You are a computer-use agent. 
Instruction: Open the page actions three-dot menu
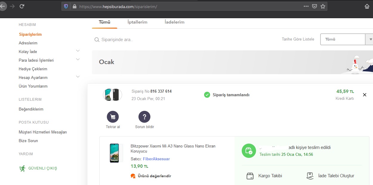click(306, 6)
